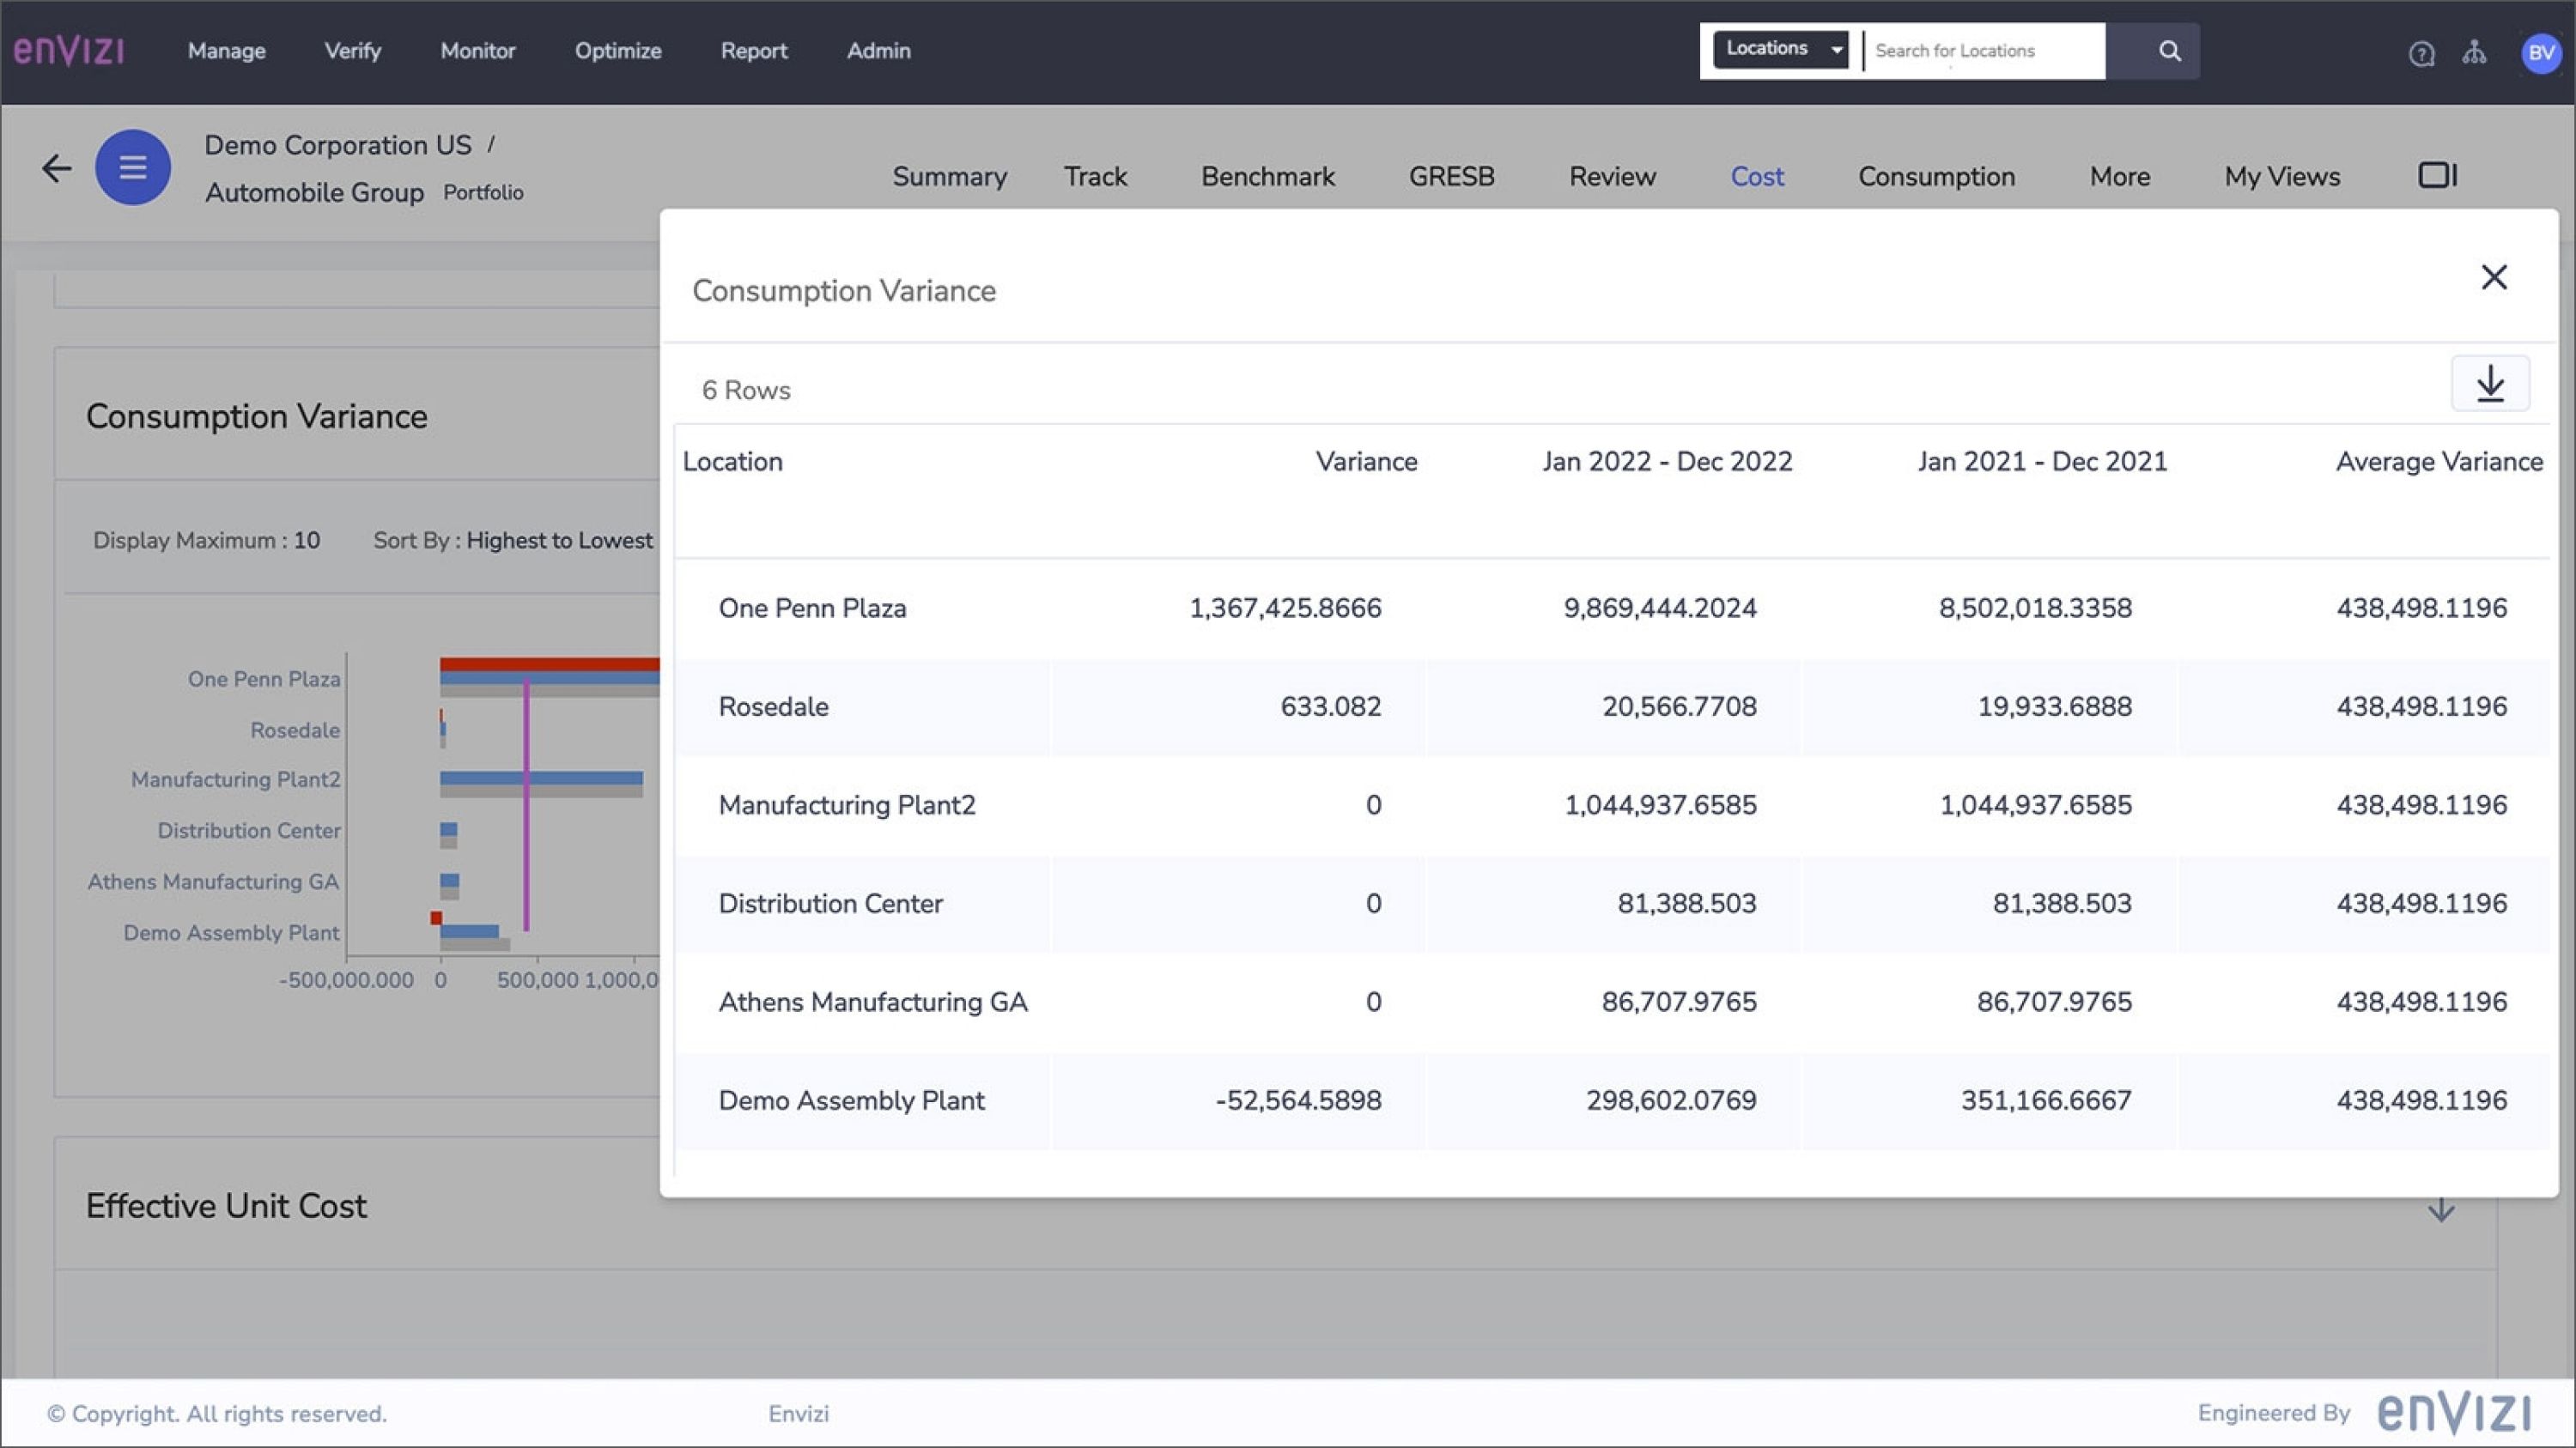Click Manufacturing Plant2 chart axis label
Screen dimensions: 2576x1448
[x=236, y=779]
